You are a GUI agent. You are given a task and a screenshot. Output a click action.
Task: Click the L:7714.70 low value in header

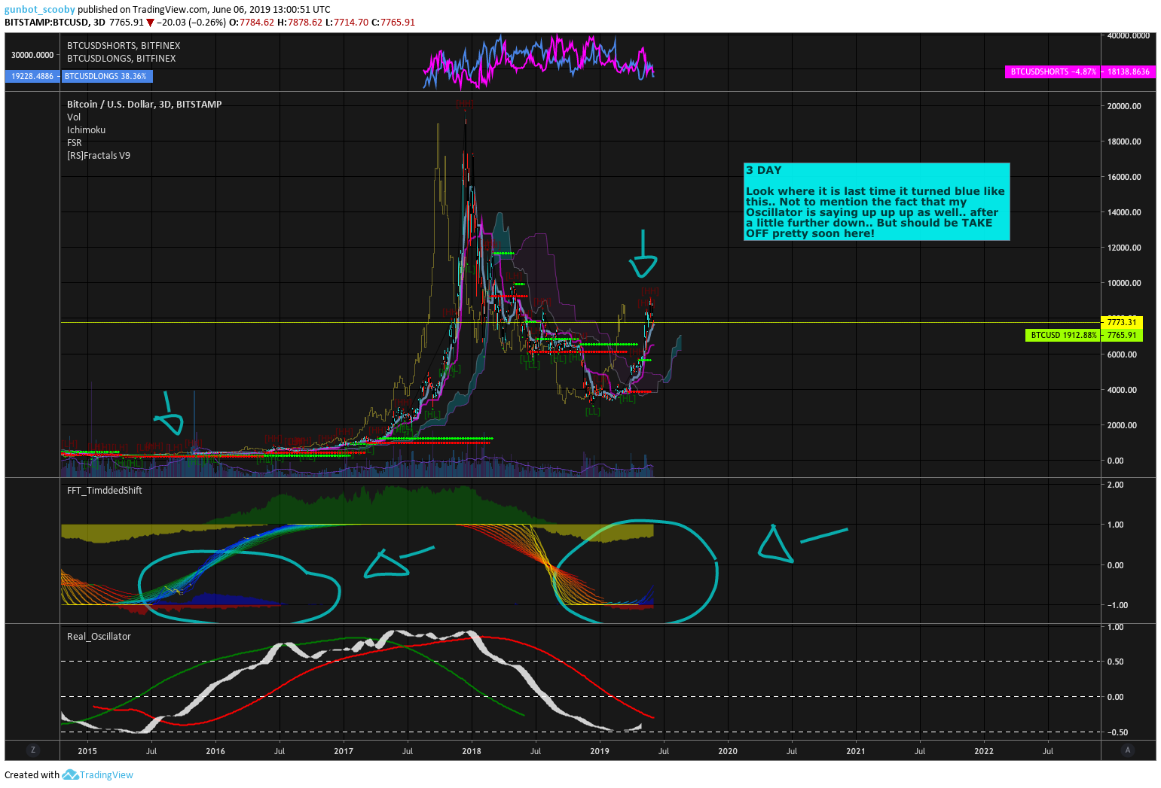point(347,23)
